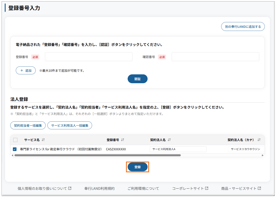
Task: Focus the 登録番号 input field
Action: coord(89,57)
